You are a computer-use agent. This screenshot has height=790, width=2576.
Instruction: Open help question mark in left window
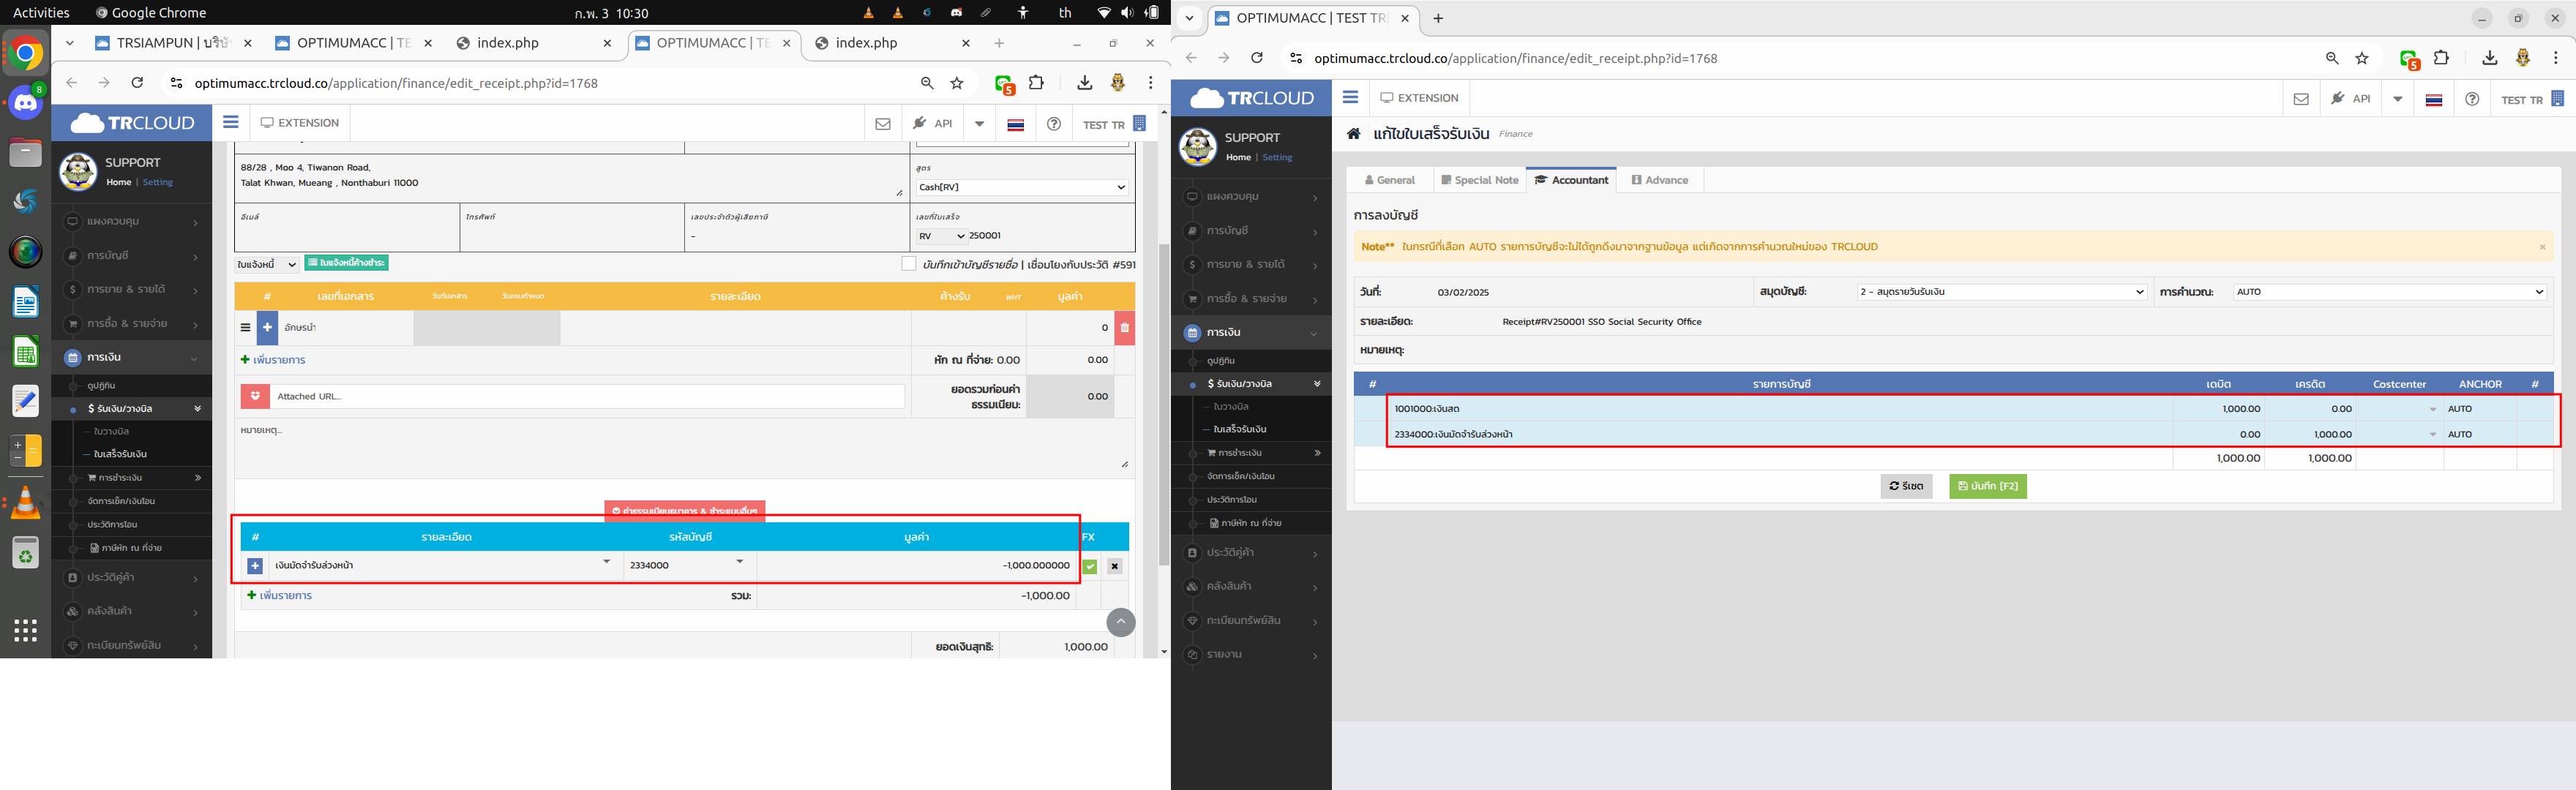point(1054,124)
